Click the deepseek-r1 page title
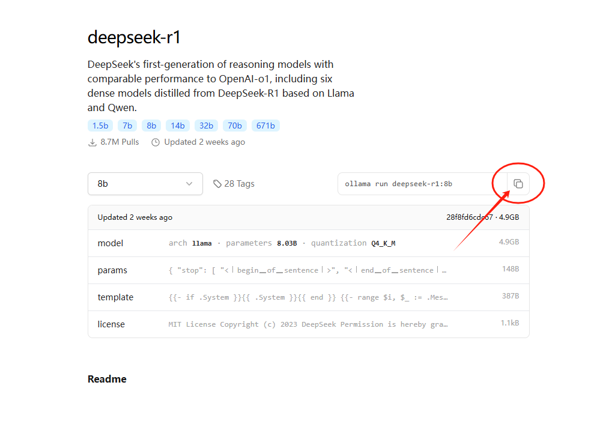Screen dimensions: 606x424 click(134, 37)
